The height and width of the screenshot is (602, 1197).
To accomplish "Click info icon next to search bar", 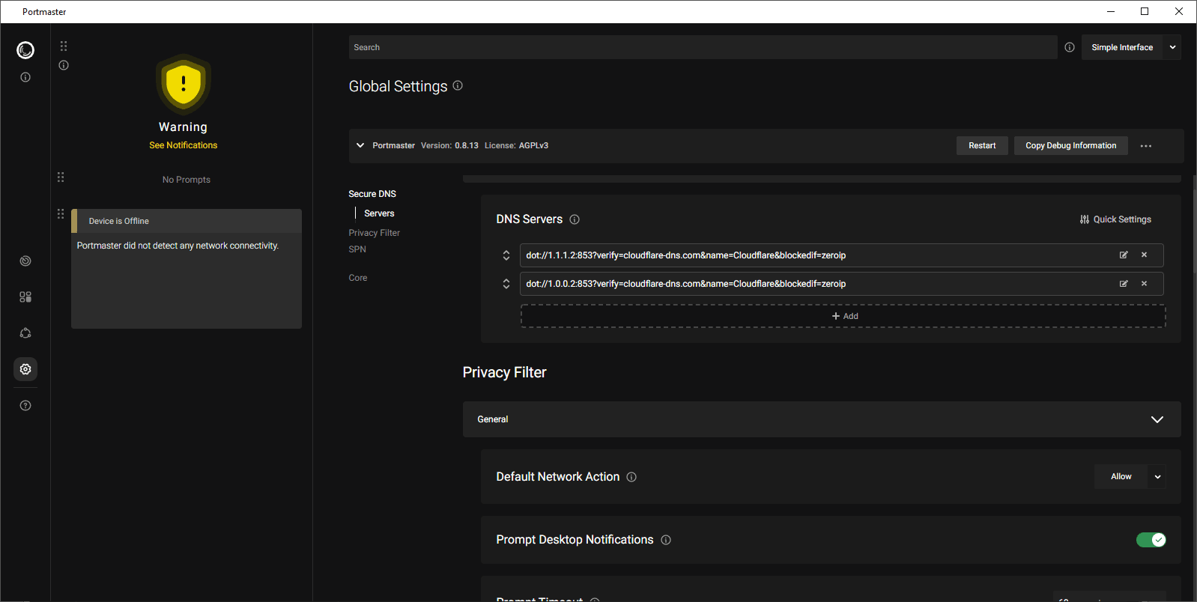I will [1070, 47].
